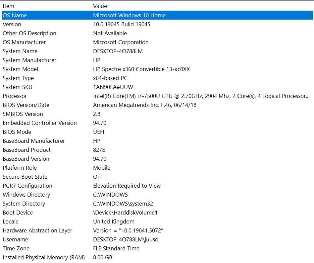Click 'DESKTOP-4O788LM\juuso' value
Screen dimensions: 314x263
[x=126, y=239]
